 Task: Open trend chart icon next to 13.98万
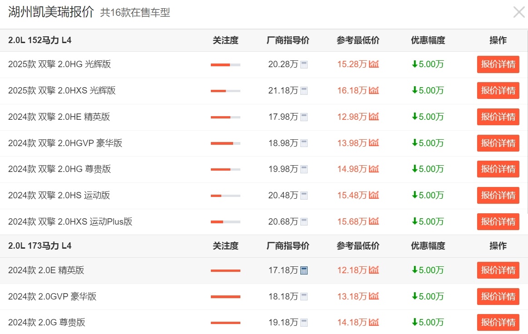pos(374,142)
